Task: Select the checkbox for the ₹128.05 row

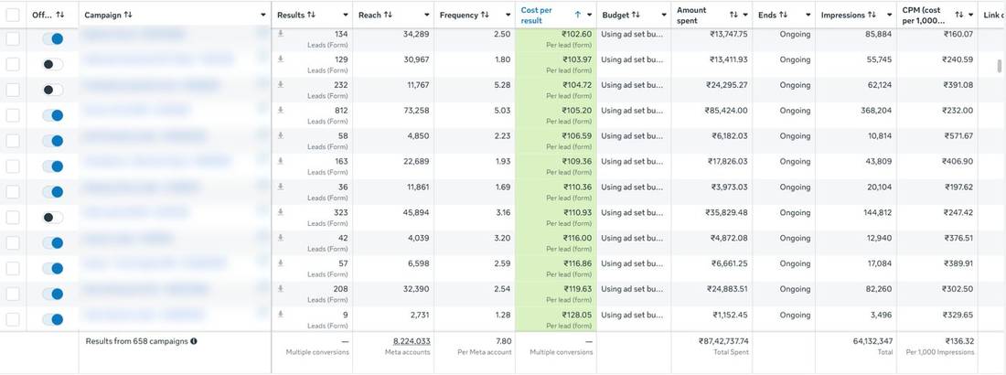Action: pos(13,319)
